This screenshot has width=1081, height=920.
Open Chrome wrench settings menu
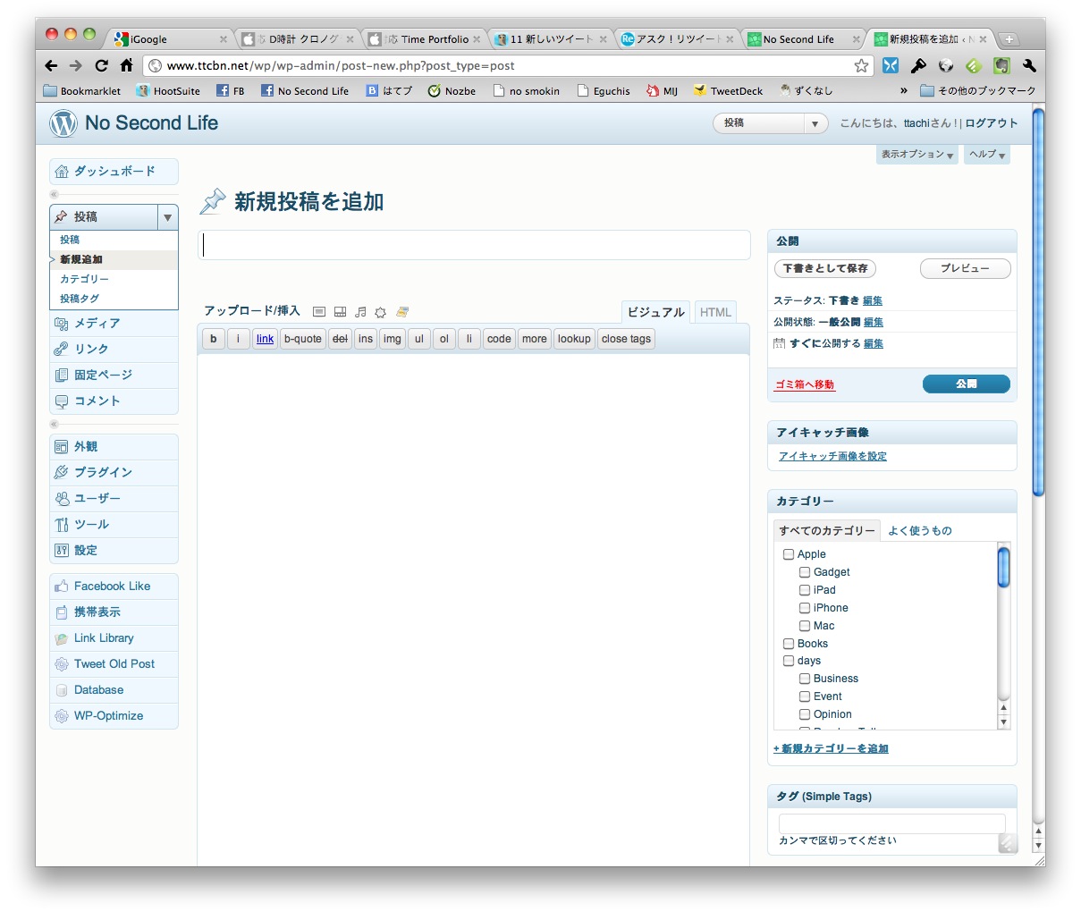(1029, 65)
